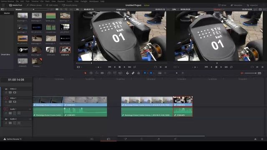Viewport: 267px width, 150px height.
Task: Open the Effects Library panel
Action: [34, 5]
